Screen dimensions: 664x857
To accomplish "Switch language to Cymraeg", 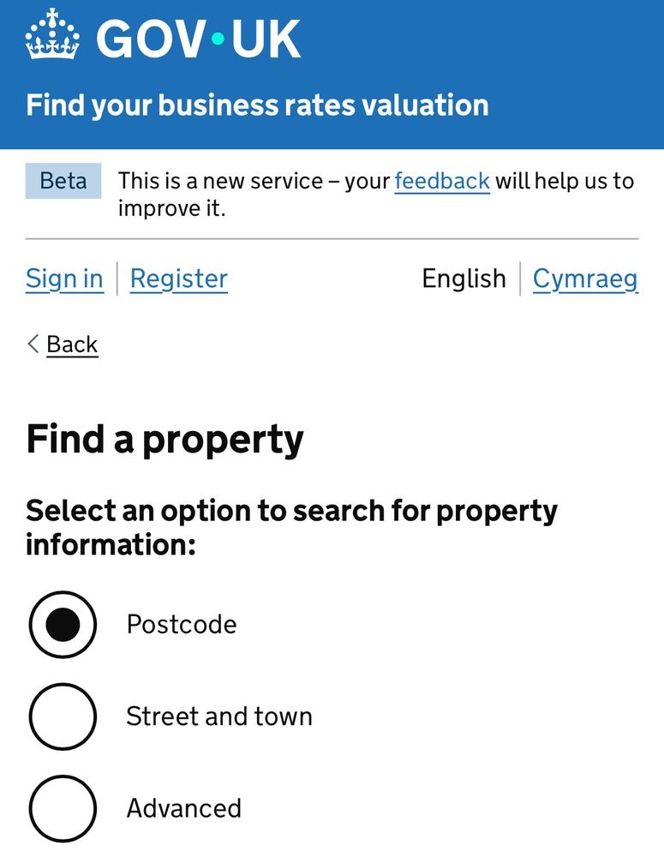I will click(585, 279).
